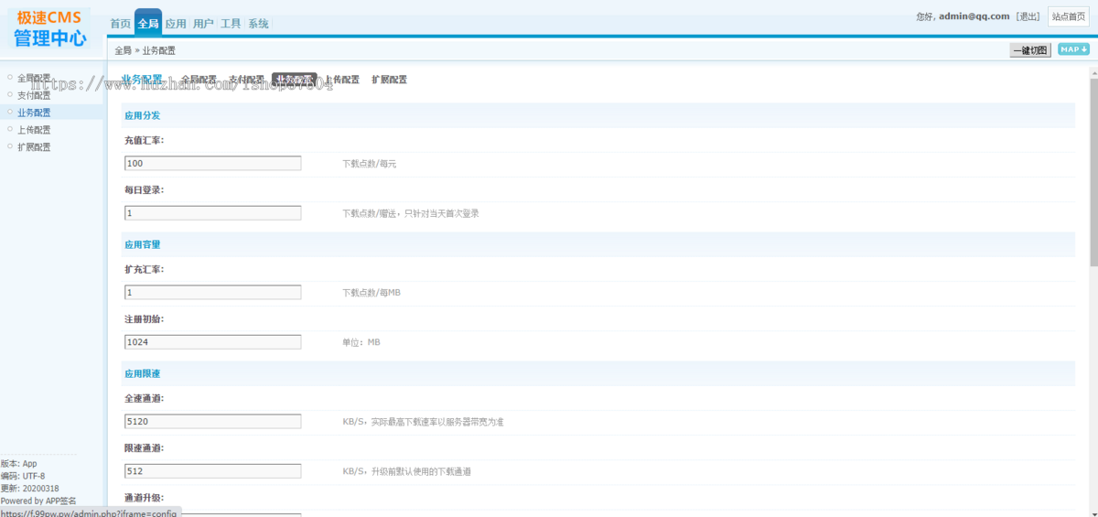
Task: Click the 退出 logout link
Action: pyautogui.click(x=1028, y=16)
